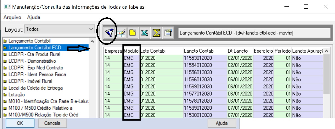Click the Lancto Contab column header
The image size is (335, 129).
[205, 51]
